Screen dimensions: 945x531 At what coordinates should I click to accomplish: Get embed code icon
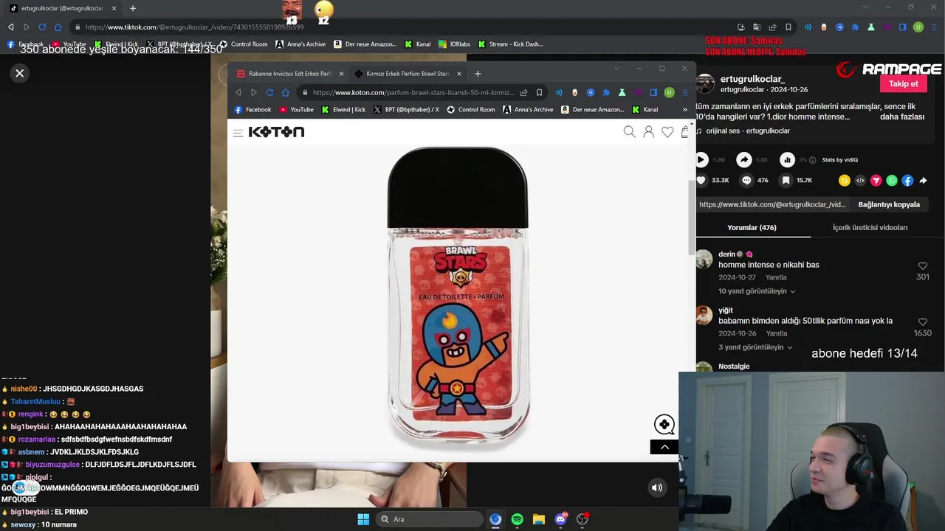(x=860, y=180)
